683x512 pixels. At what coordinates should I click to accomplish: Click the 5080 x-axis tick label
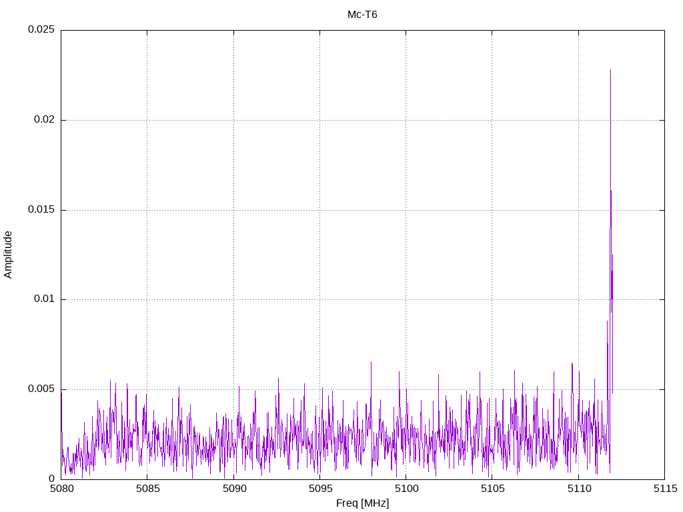(x=61, y=489)
